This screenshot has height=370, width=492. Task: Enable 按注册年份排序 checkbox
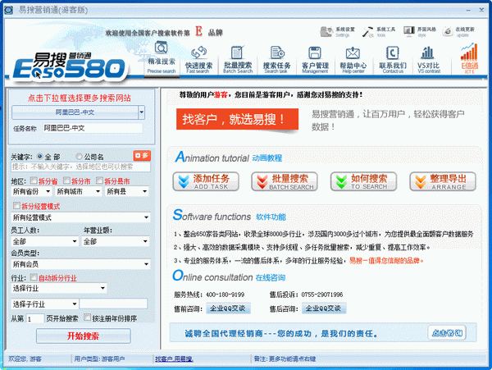point(87,317)
